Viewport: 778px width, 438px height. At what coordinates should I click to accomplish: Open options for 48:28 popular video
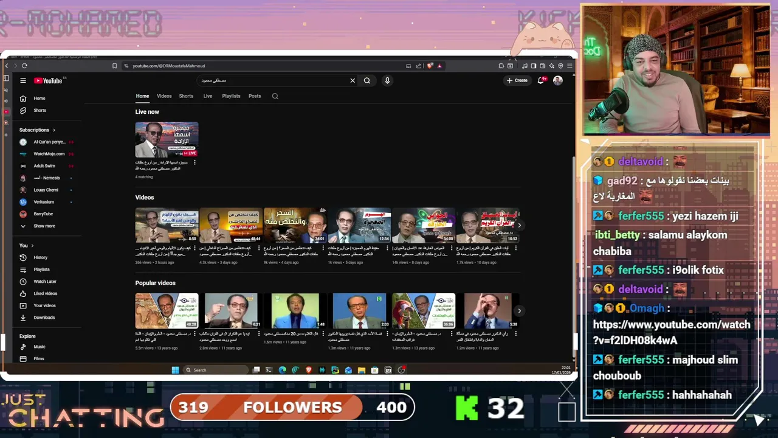coord(194,333)
